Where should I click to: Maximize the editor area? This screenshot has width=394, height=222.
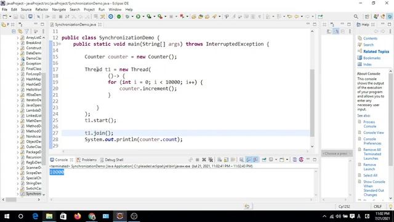[x=315, y=24]
